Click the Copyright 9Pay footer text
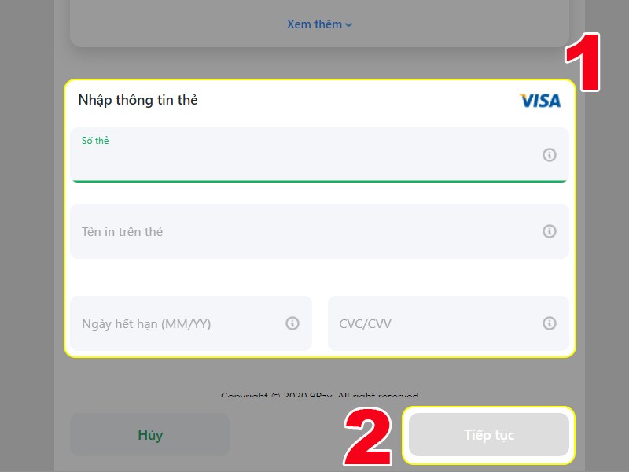 pos(320,396)
